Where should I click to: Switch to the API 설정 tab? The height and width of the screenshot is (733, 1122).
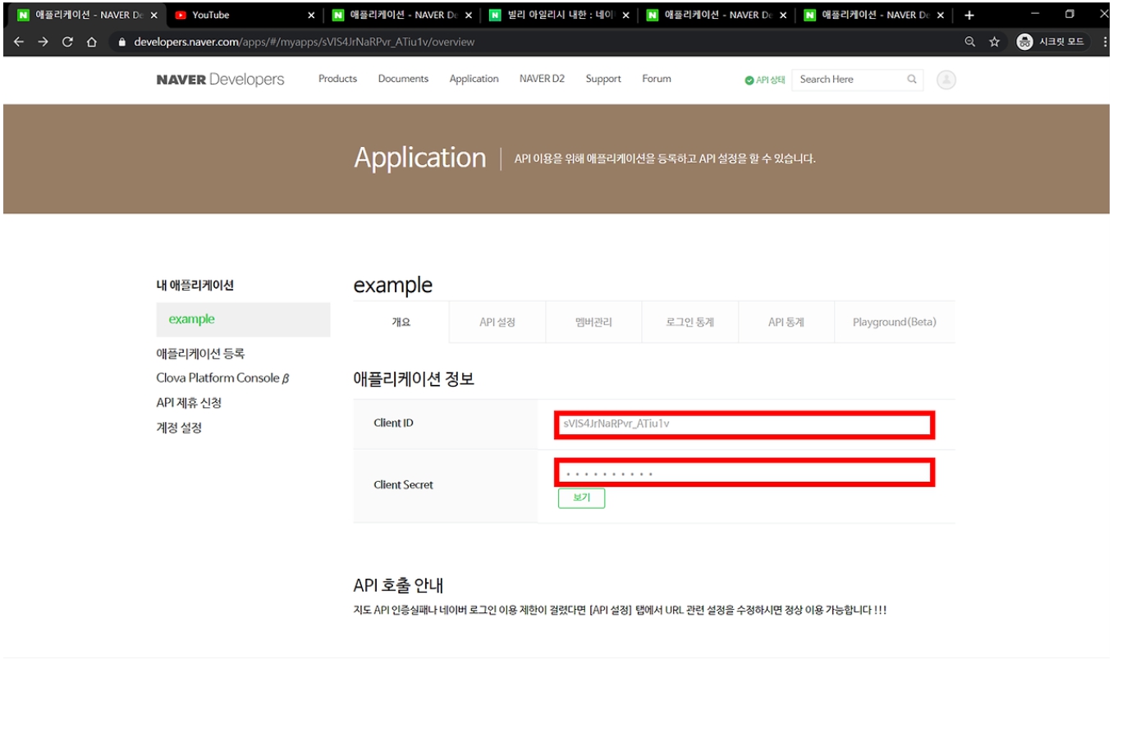tap(497, 322)
